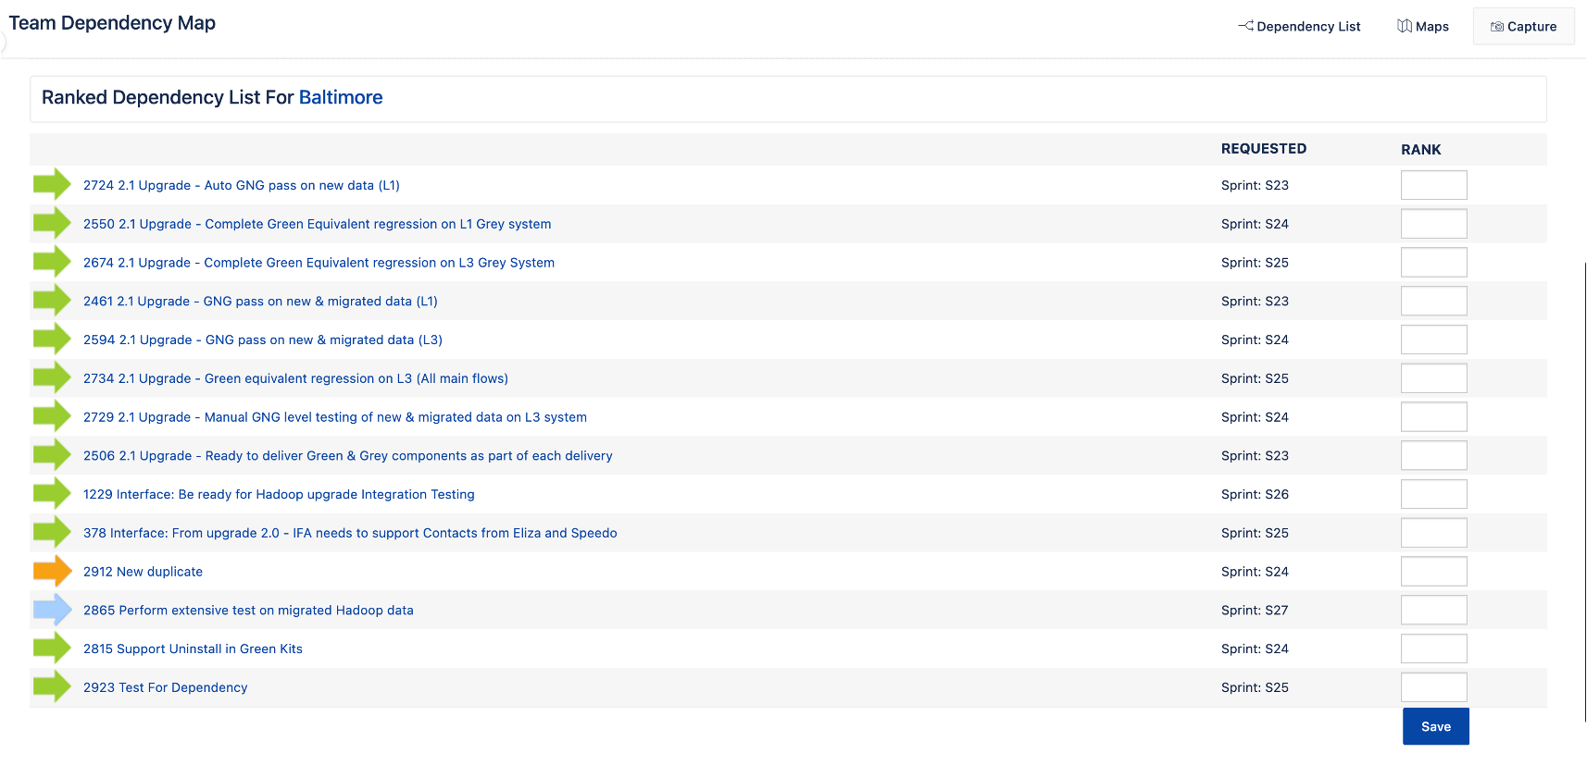This screenshot has height=766, width=1587.
Task: Click orange arrow for 2912 New duplicate
Action: coord(52,571)
